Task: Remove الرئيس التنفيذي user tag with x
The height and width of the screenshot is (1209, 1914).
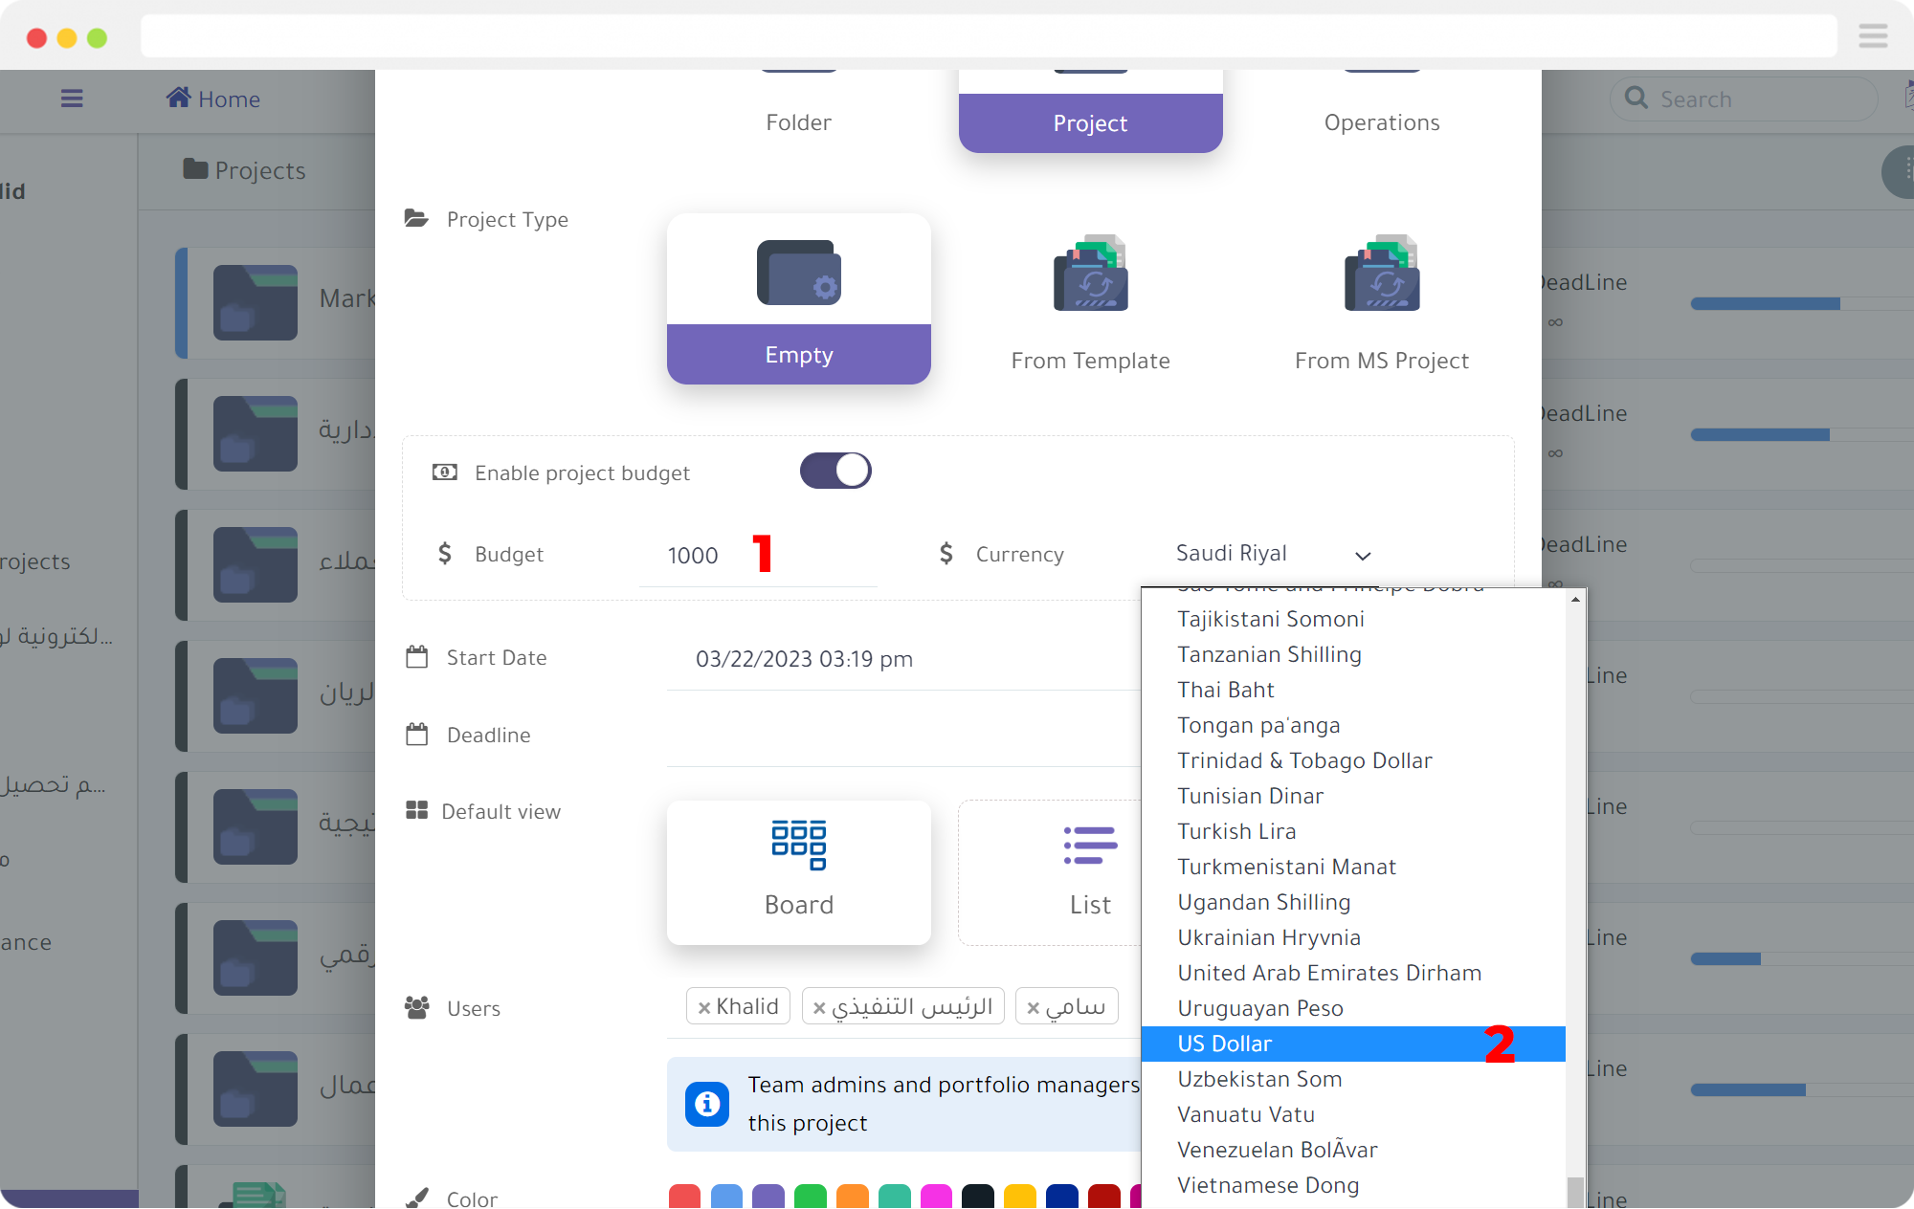Action: pos(819,1008)
